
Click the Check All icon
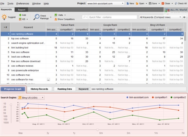tap(176, 4)
